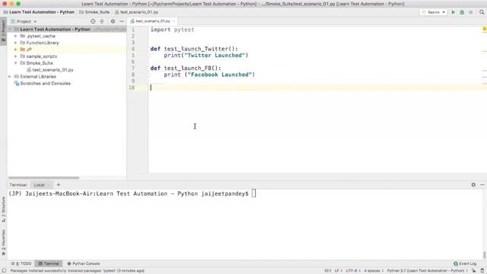
Task: Click line number 6 in the gutter
Action: (x=132, y=62)
